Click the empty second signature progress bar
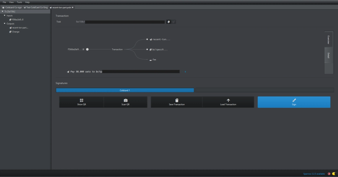 (264, 90)
